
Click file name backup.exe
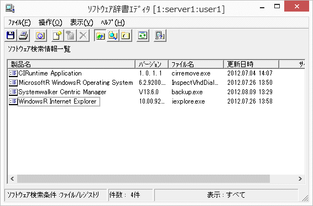point(187,92)
